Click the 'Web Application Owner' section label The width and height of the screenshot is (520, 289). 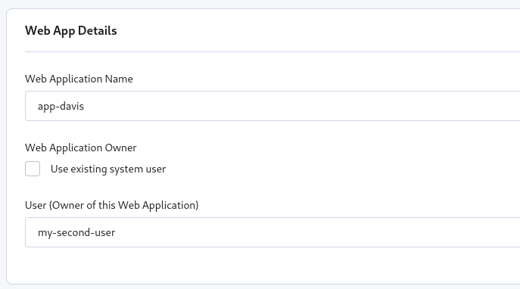80,148
